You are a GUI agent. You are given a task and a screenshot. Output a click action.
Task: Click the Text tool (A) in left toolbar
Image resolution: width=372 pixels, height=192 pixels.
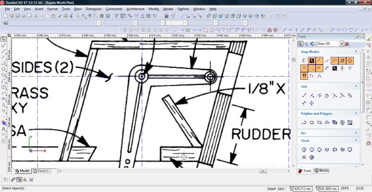pyautogui.click(x=4, y=129)
